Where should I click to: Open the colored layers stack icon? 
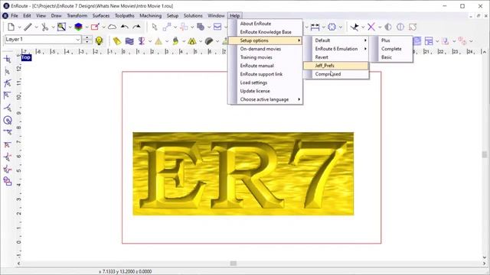pos(78,27)
